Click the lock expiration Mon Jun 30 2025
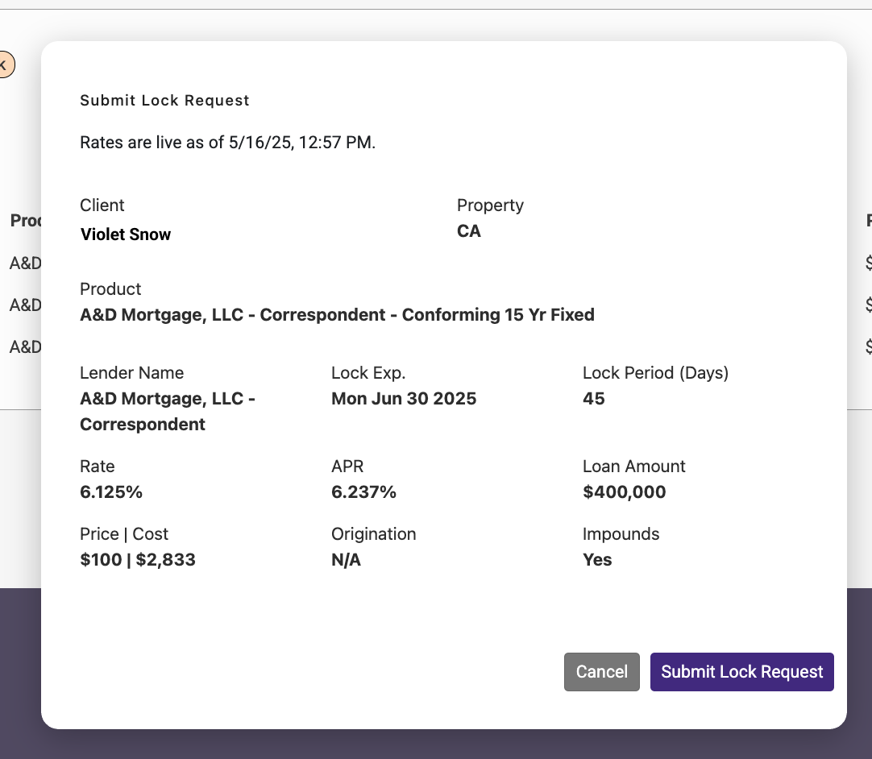The image size is (872, 759). tap(404, 399)
